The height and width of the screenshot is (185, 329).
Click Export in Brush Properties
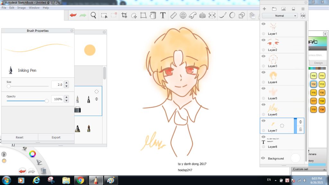pos(56,137)
